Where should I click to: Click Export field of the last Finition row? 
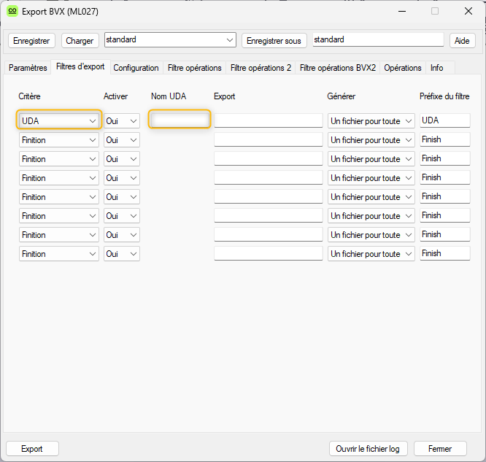(x=269, y=253)
